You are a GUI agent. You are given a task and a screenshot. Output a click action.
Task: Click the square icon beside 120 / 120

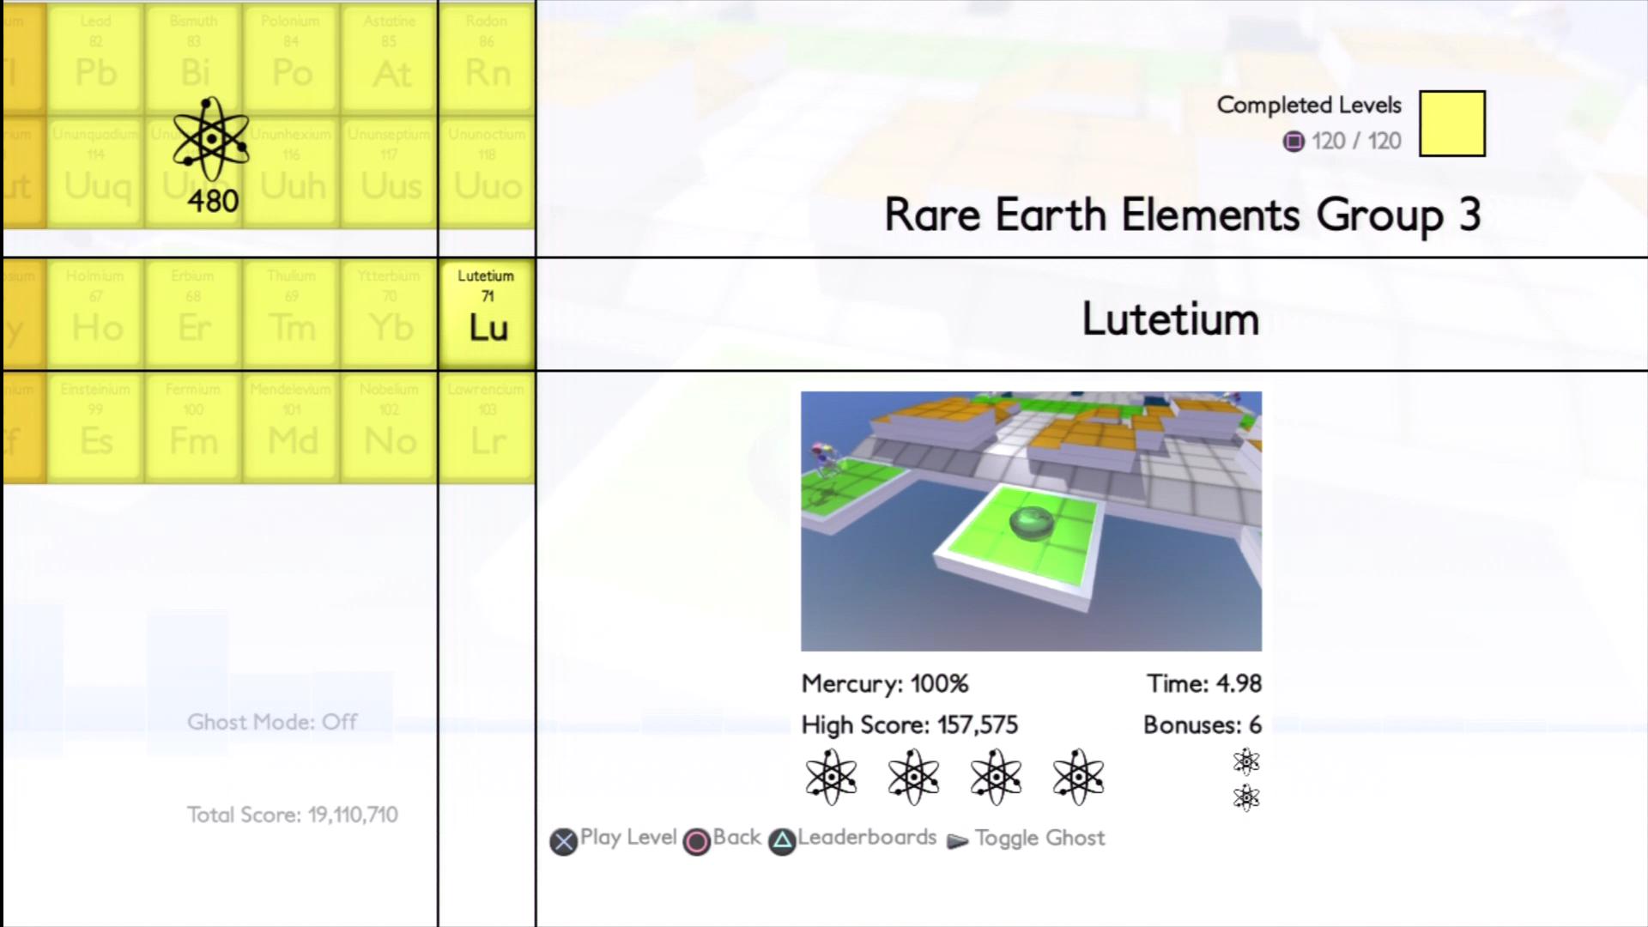[1294, 142]
